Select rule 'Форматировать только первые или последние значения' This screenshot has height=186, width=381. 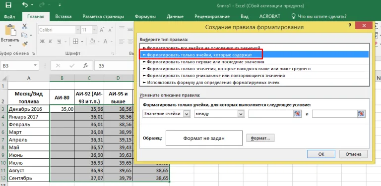pos(254,62)
